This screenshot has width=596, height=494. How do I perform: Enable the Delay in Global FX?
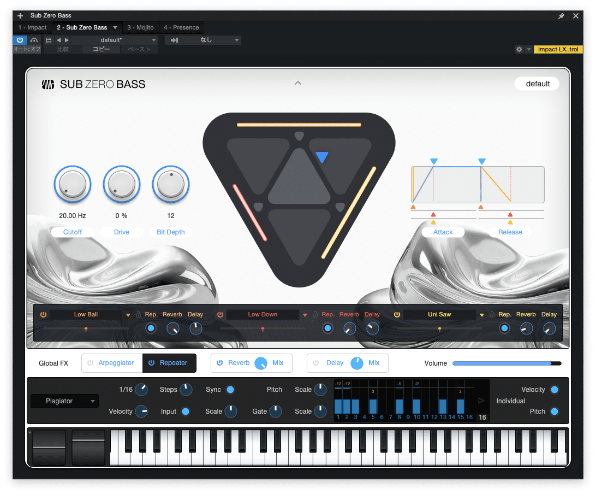[x=315, y=363]
